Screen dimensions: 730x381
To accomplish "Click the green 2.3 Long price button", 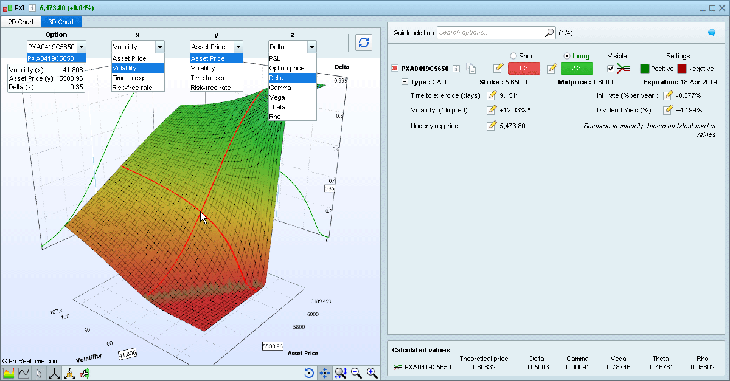I will pos(576,68).
